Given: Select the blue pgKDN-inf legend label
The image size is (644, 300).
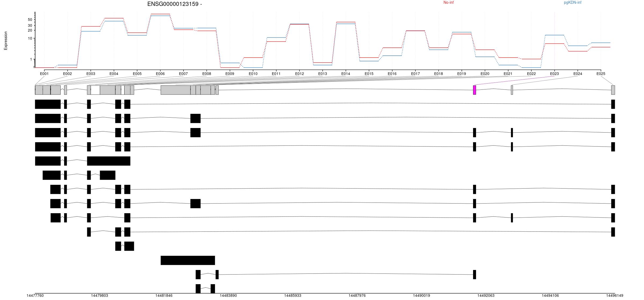Looking at the screenshot, I should click(x=573, y=3).
